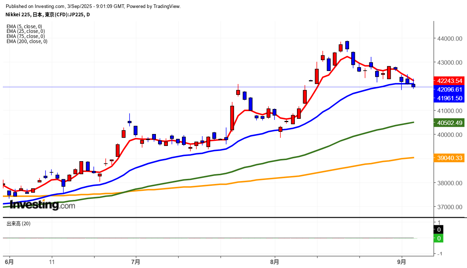Click the 6月 date axis label
The width and height of the screenshot is (467, 268).
(x=9, y=261)
